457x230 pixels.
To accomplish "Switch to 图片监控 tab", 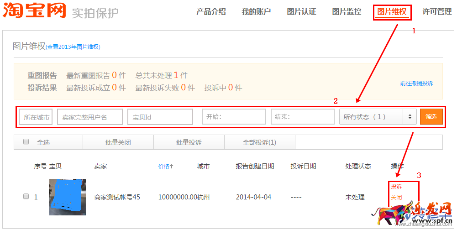I will click(x=347, y=12).
